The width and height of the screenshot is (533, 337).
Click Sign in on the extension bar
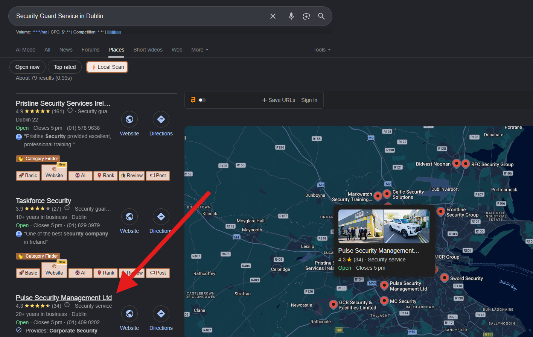pyautogui.click(x=309, y=100)
